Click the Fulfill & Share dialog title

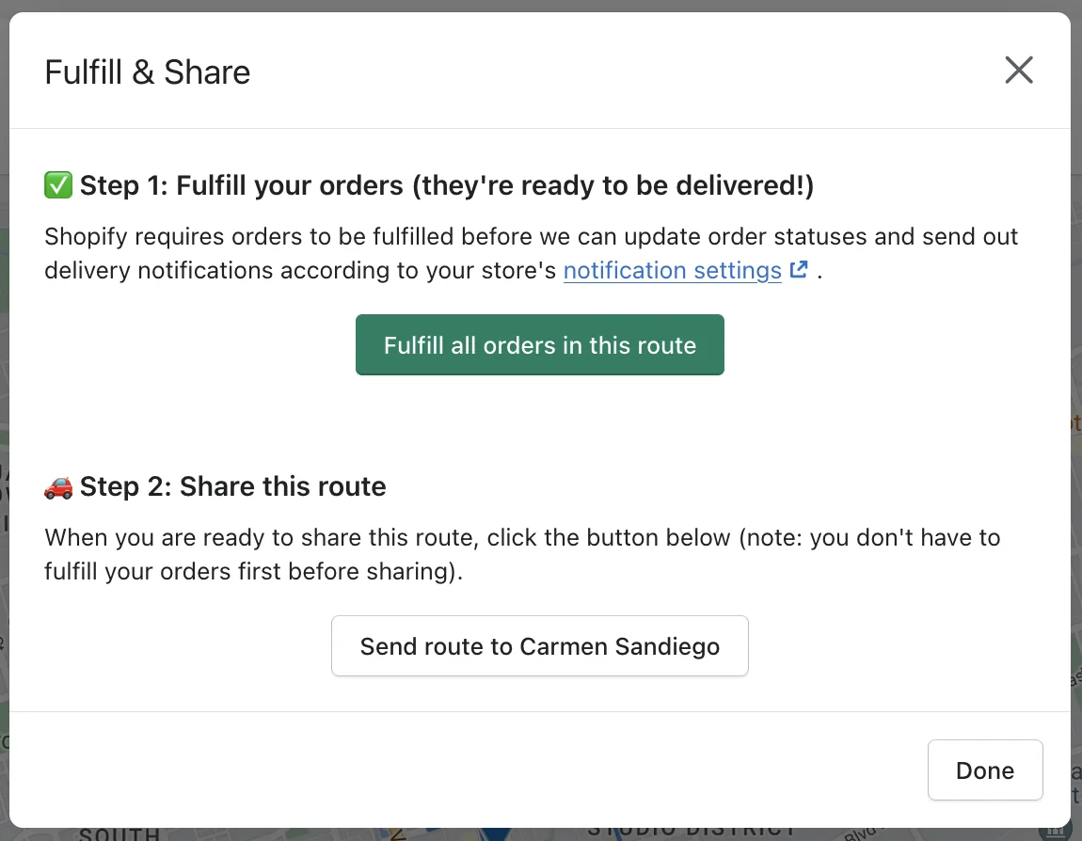tap(147, 72)
